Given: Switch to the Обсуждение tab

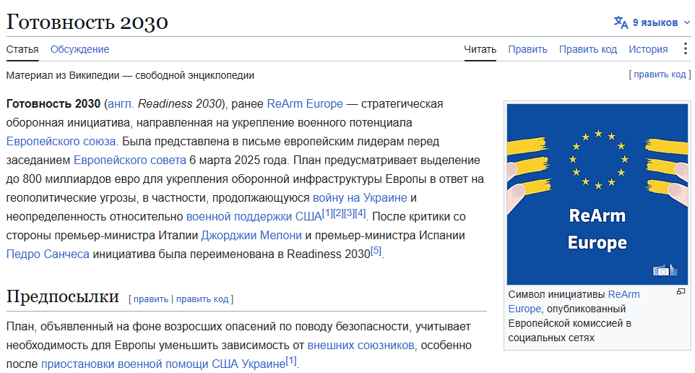Looking at the screenshot, I should pos(79,49).
